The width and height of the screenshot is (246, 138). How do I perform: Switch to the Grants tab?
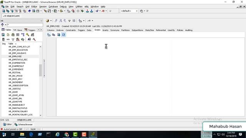[105, 30]
